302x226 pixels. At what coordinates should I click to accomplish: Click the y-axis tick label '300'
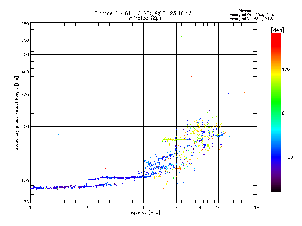click(x=25, y=95)
